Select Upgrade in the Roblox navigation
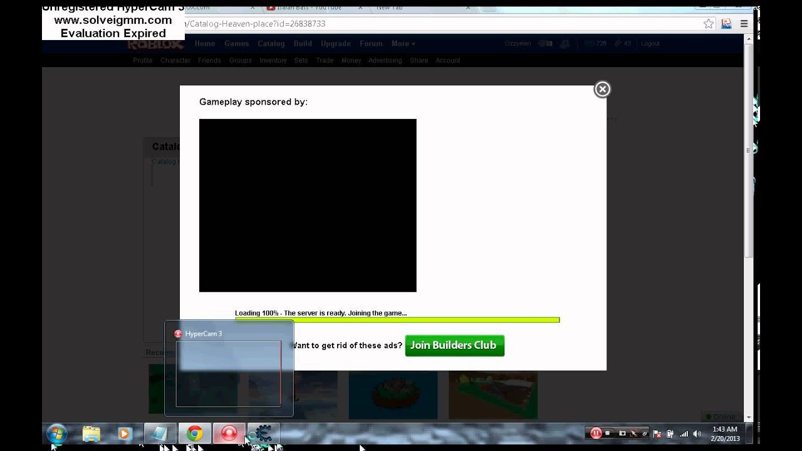The image size is (802, 451). 336,44
